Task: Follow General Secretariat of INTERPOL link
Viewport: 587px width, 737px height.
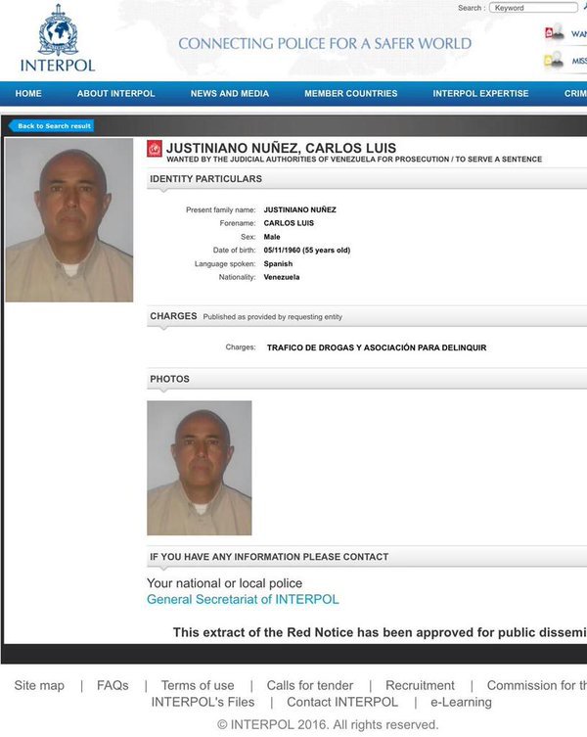Action: tap(243, 599)
